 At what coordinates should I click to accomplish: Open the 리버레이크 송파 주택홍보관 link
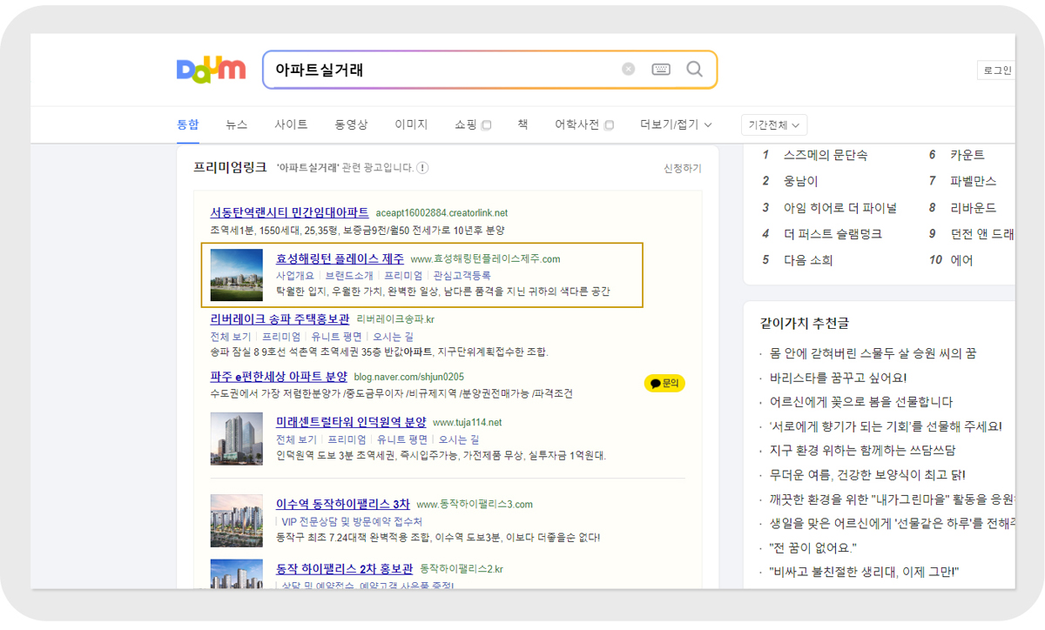click(x=280, y=319)
